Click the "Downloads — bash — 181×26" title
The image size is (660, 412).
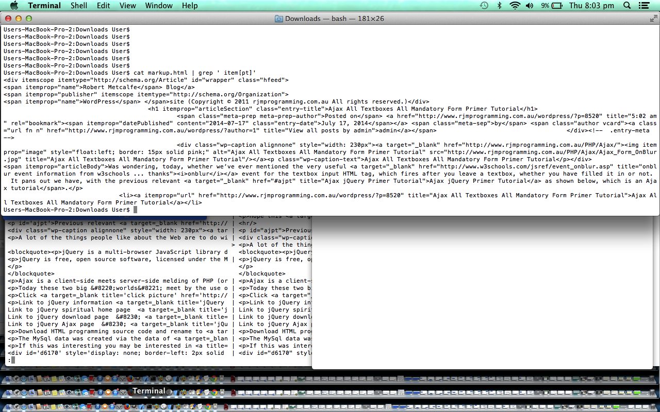point(335,19)
